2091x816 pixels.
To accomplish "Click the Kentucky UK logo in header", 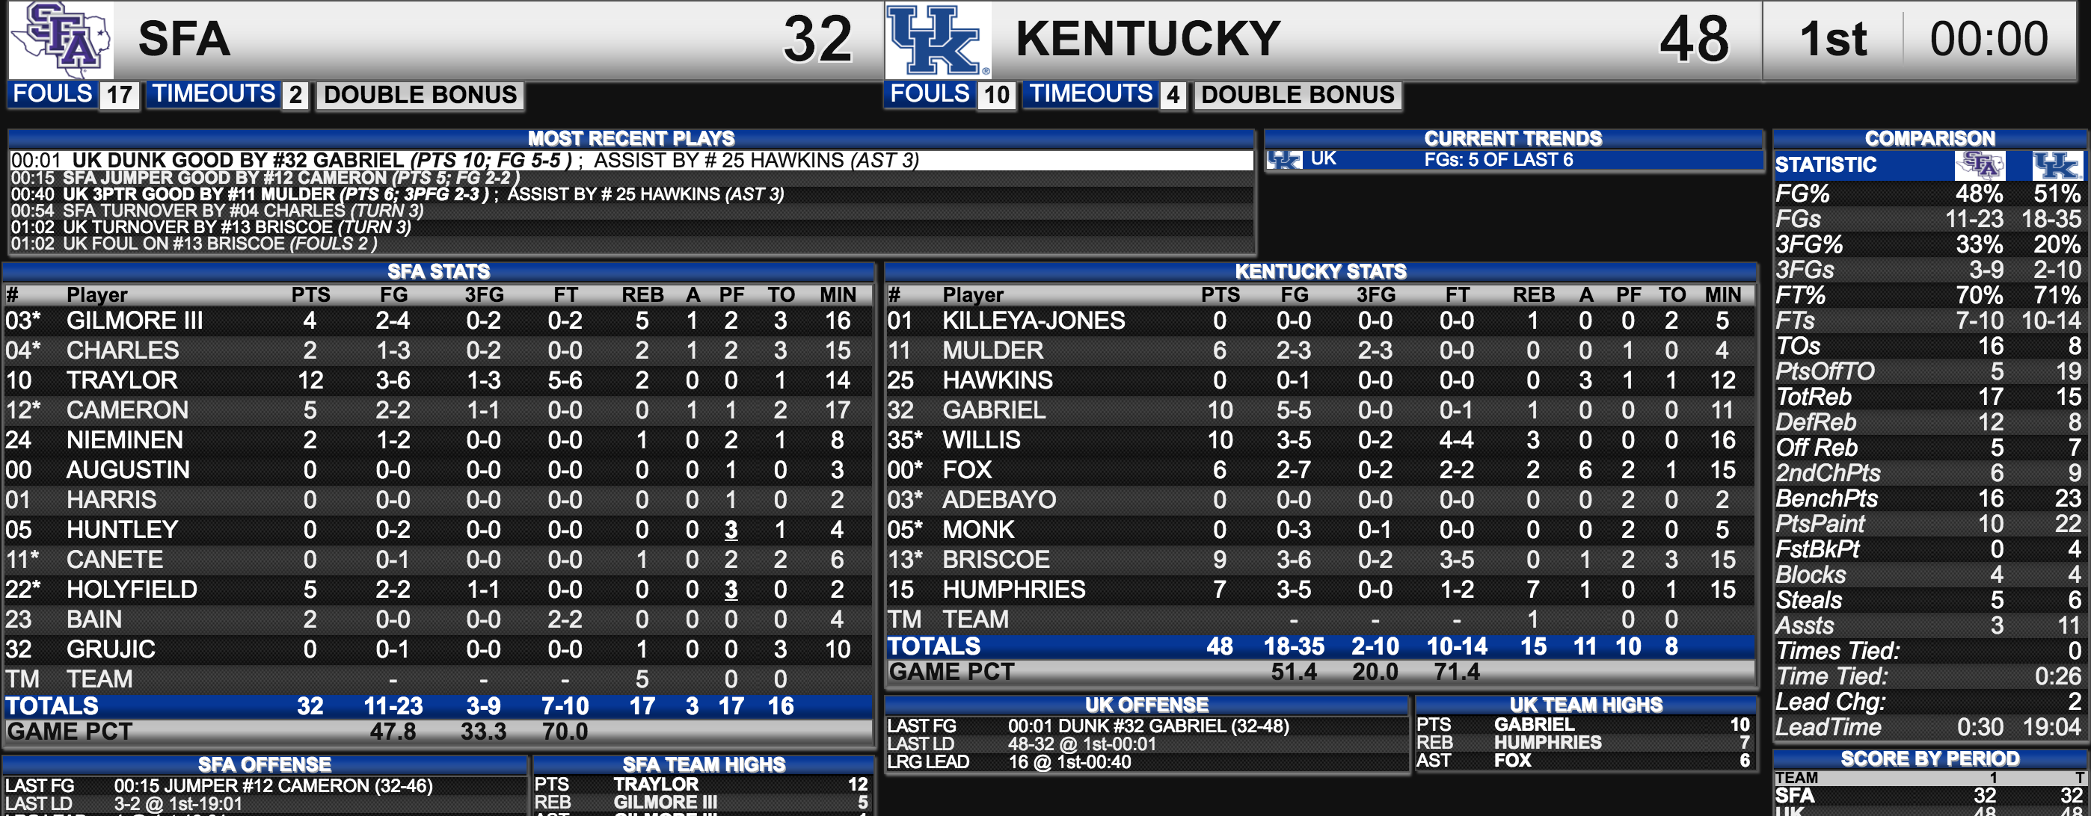I will [938, 40].
